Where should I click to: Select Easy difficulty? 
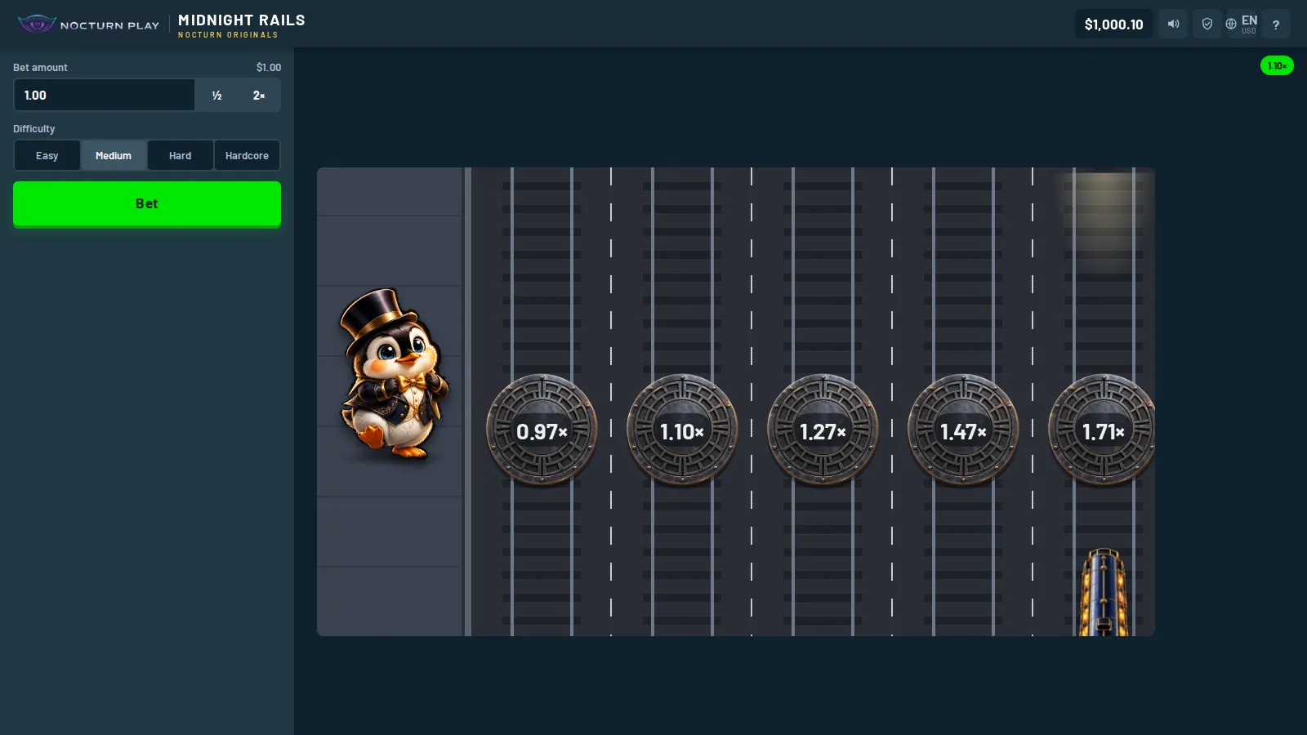click(x=47, y=155)
